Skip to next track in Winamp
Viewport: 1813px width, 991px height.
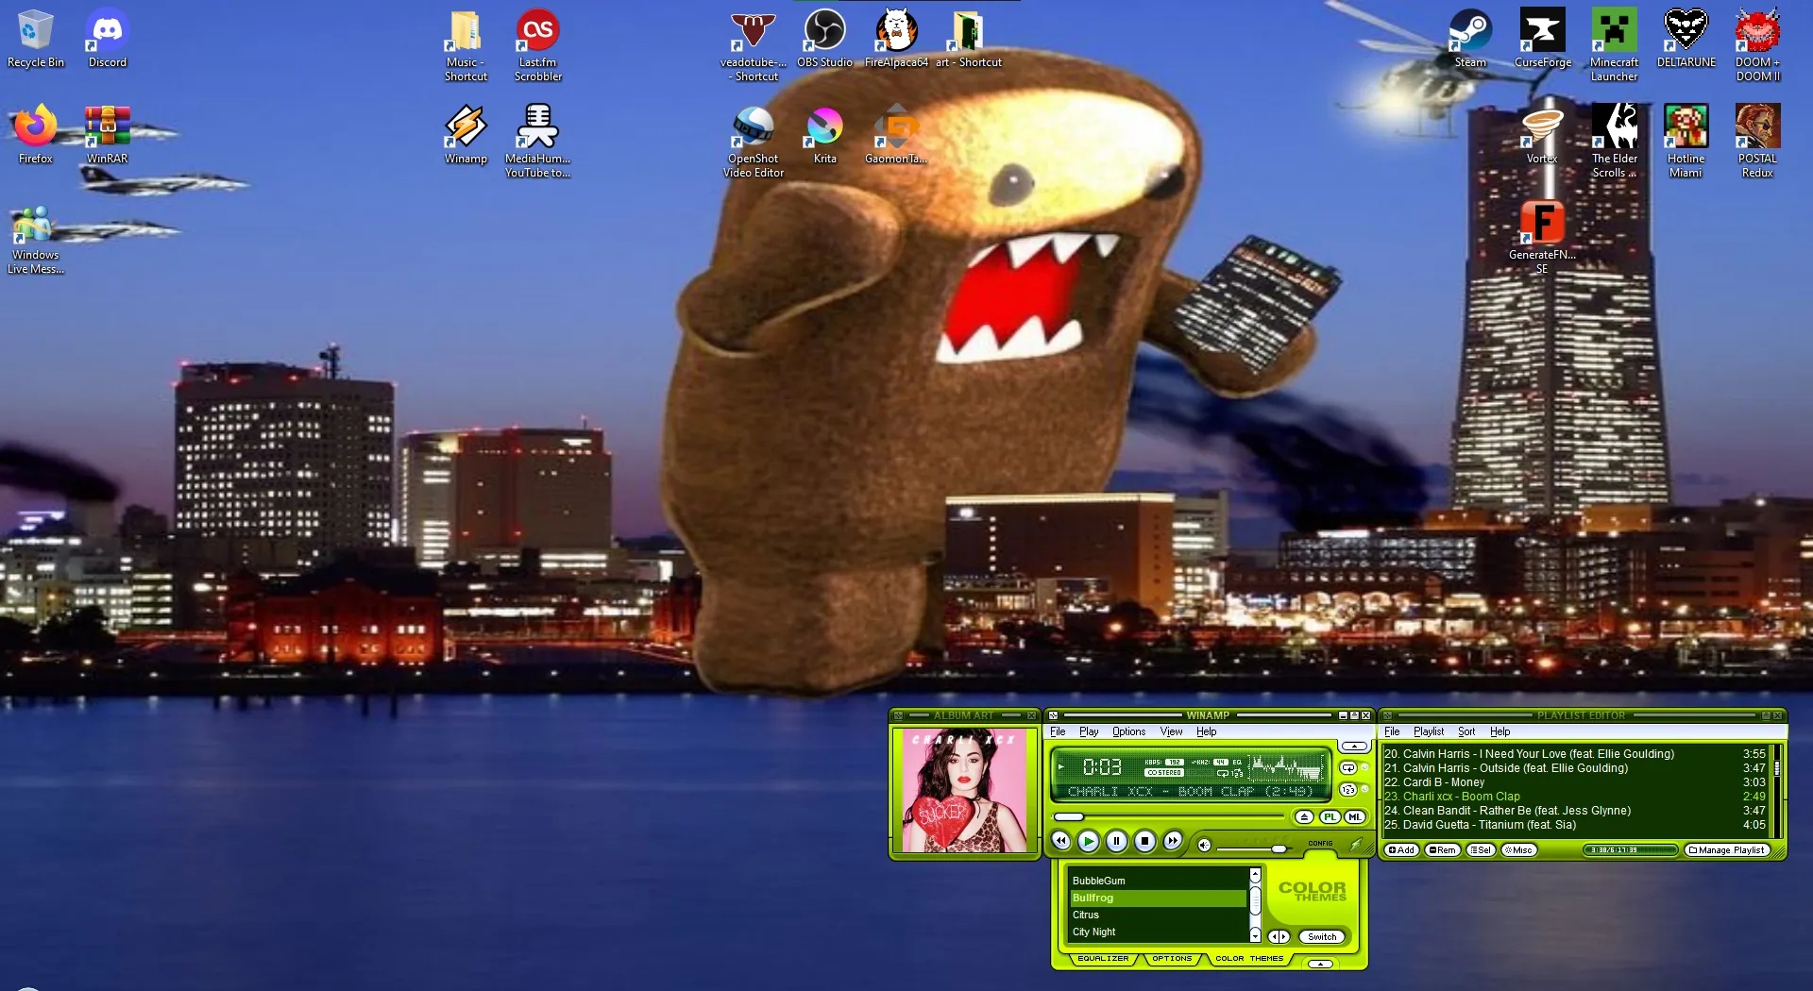(1173, 840)
